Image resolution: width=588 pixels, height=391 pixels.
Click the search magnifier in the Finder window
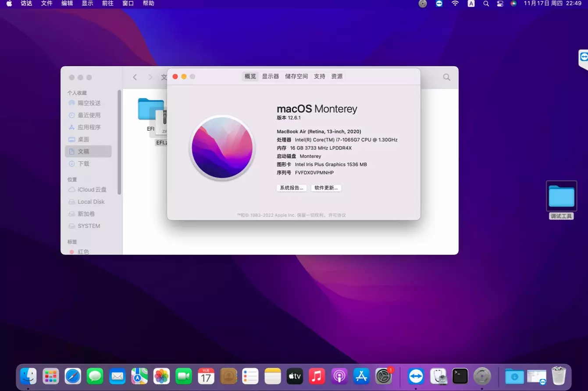click(446, 77)
